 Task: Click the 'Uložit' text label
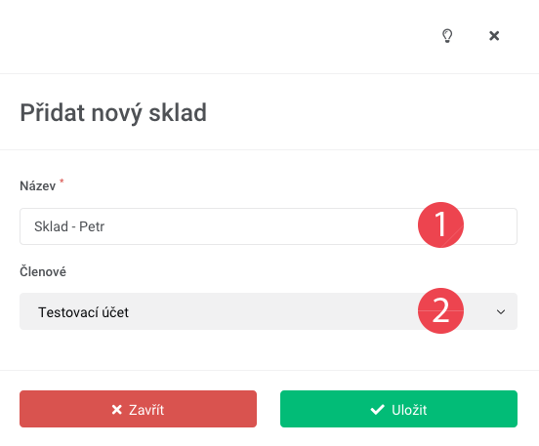click(x=409, y=410)
